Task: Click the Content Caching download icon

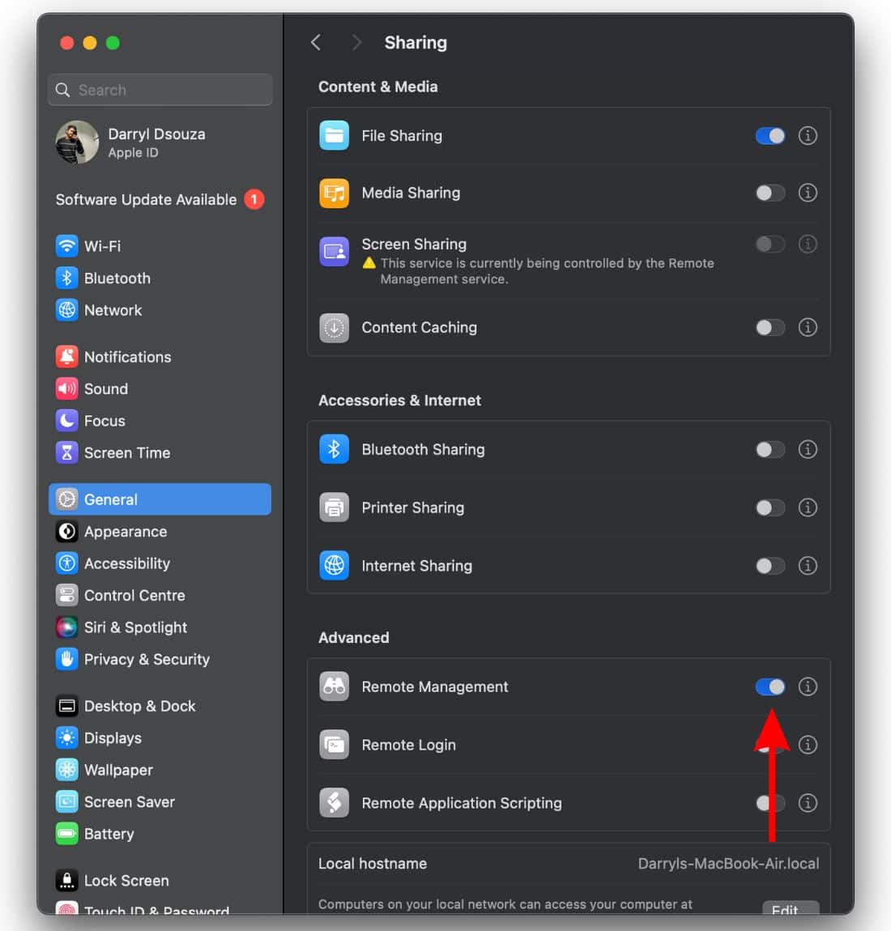Action: 334,327
